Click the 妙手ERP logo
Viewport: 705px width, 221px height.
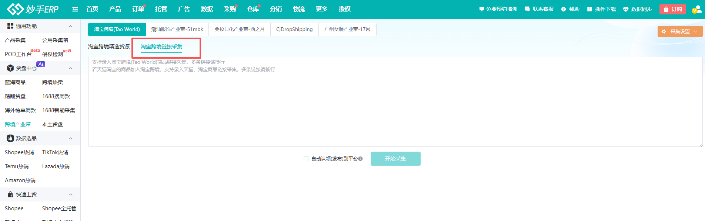(33, 9)
